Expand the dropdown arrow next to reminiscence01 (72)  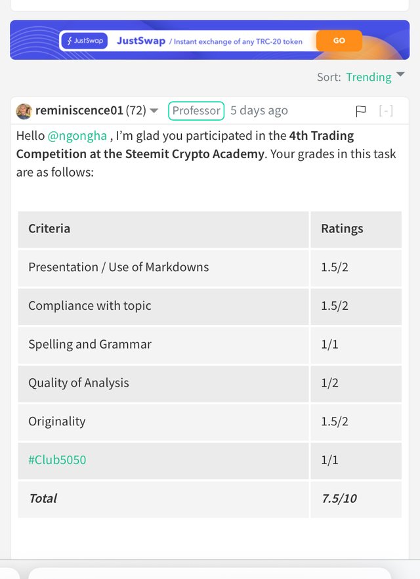coord(154,111)
